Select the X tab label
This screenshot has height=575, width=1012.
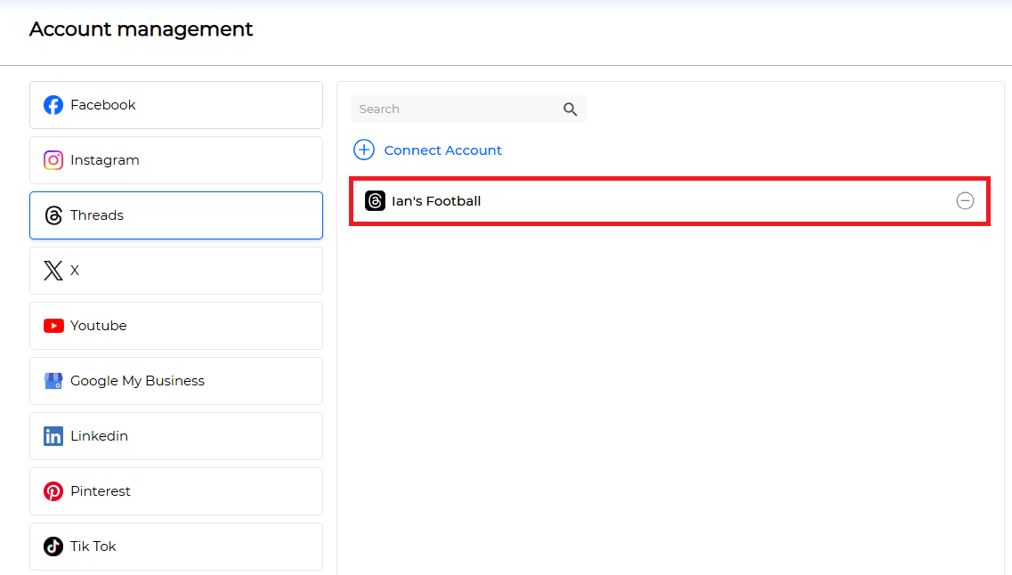tap(75, 271)
